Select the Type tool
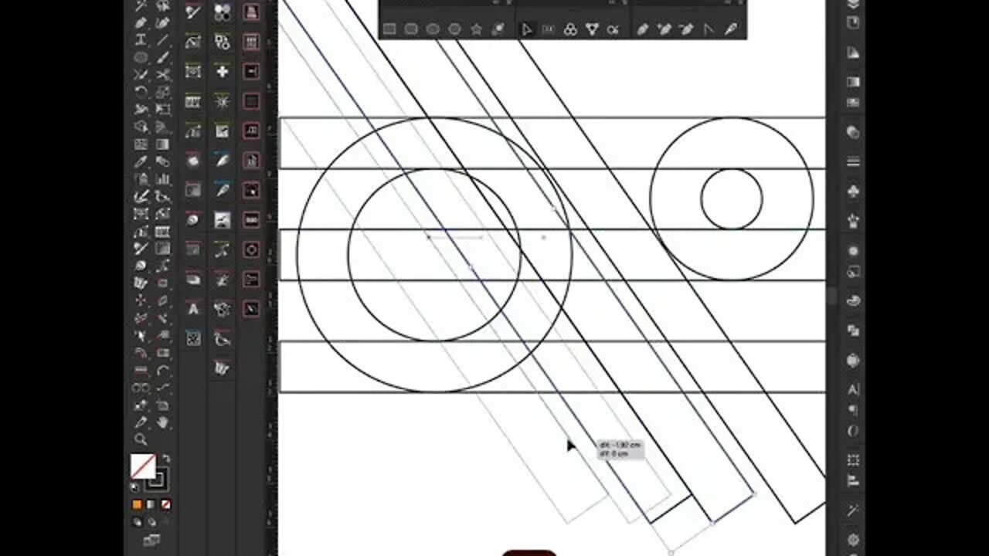The width and height of the screenshot is (989, 556). pos(141,39)
